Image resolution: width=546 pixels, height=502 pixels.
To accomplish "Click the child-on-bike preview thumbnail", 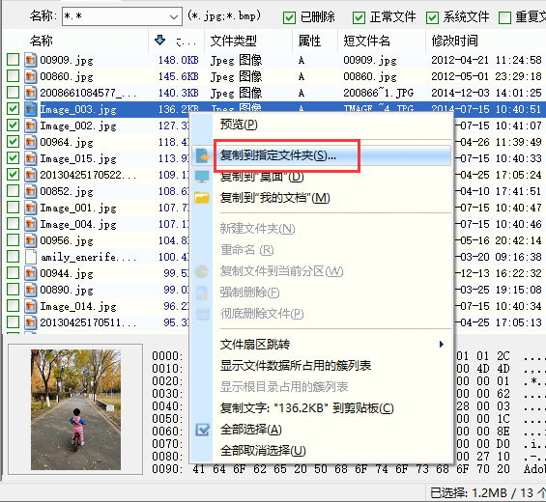I will 75,409.
